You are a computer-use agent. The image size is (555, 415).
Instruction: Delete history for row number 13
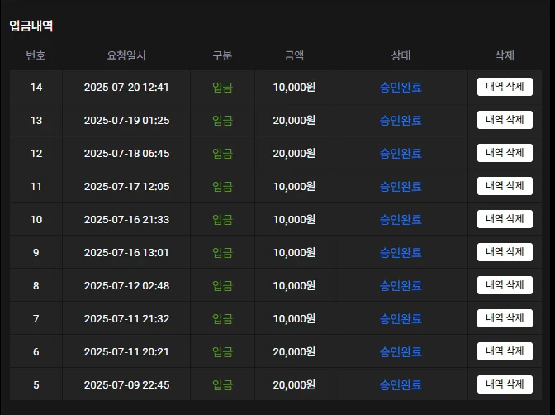click(505, 120)
